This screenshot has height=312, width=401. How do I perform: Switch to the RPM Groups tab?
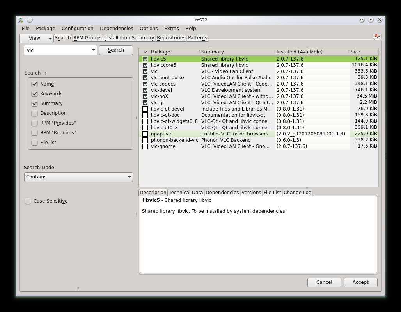87,38
